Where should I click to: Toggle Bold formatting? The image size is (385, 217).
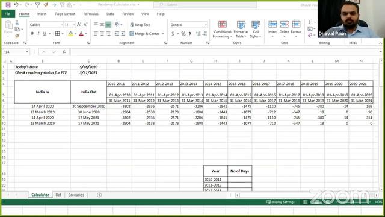(32, 34)
